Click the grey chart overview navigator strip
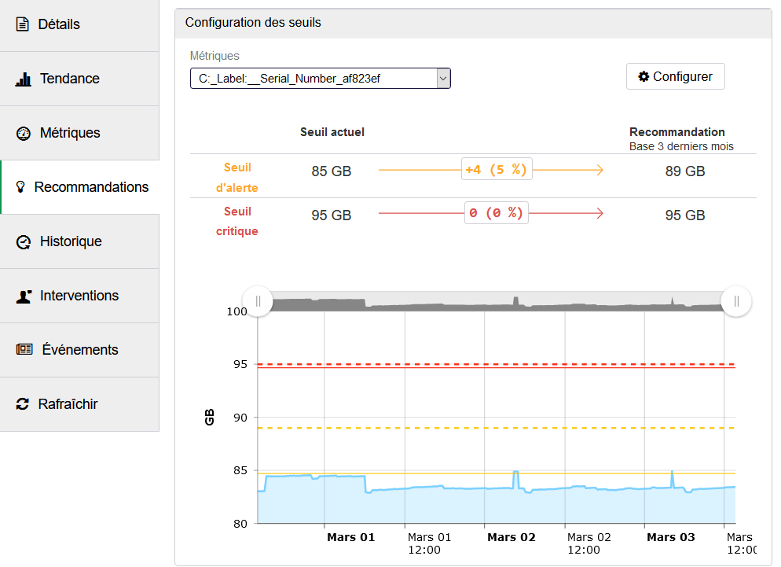 (497, 302)
